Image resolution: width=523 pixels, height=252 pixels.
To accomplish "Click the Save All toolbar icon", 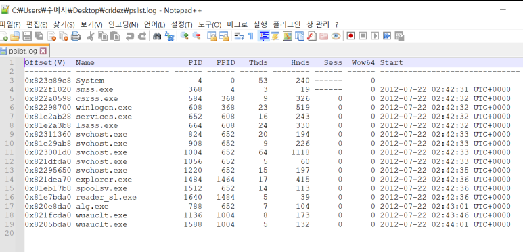I will click(39, 36).
